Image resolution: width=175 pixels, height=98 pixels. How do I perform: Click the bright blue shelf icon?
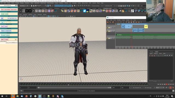[x=84, y=11]
